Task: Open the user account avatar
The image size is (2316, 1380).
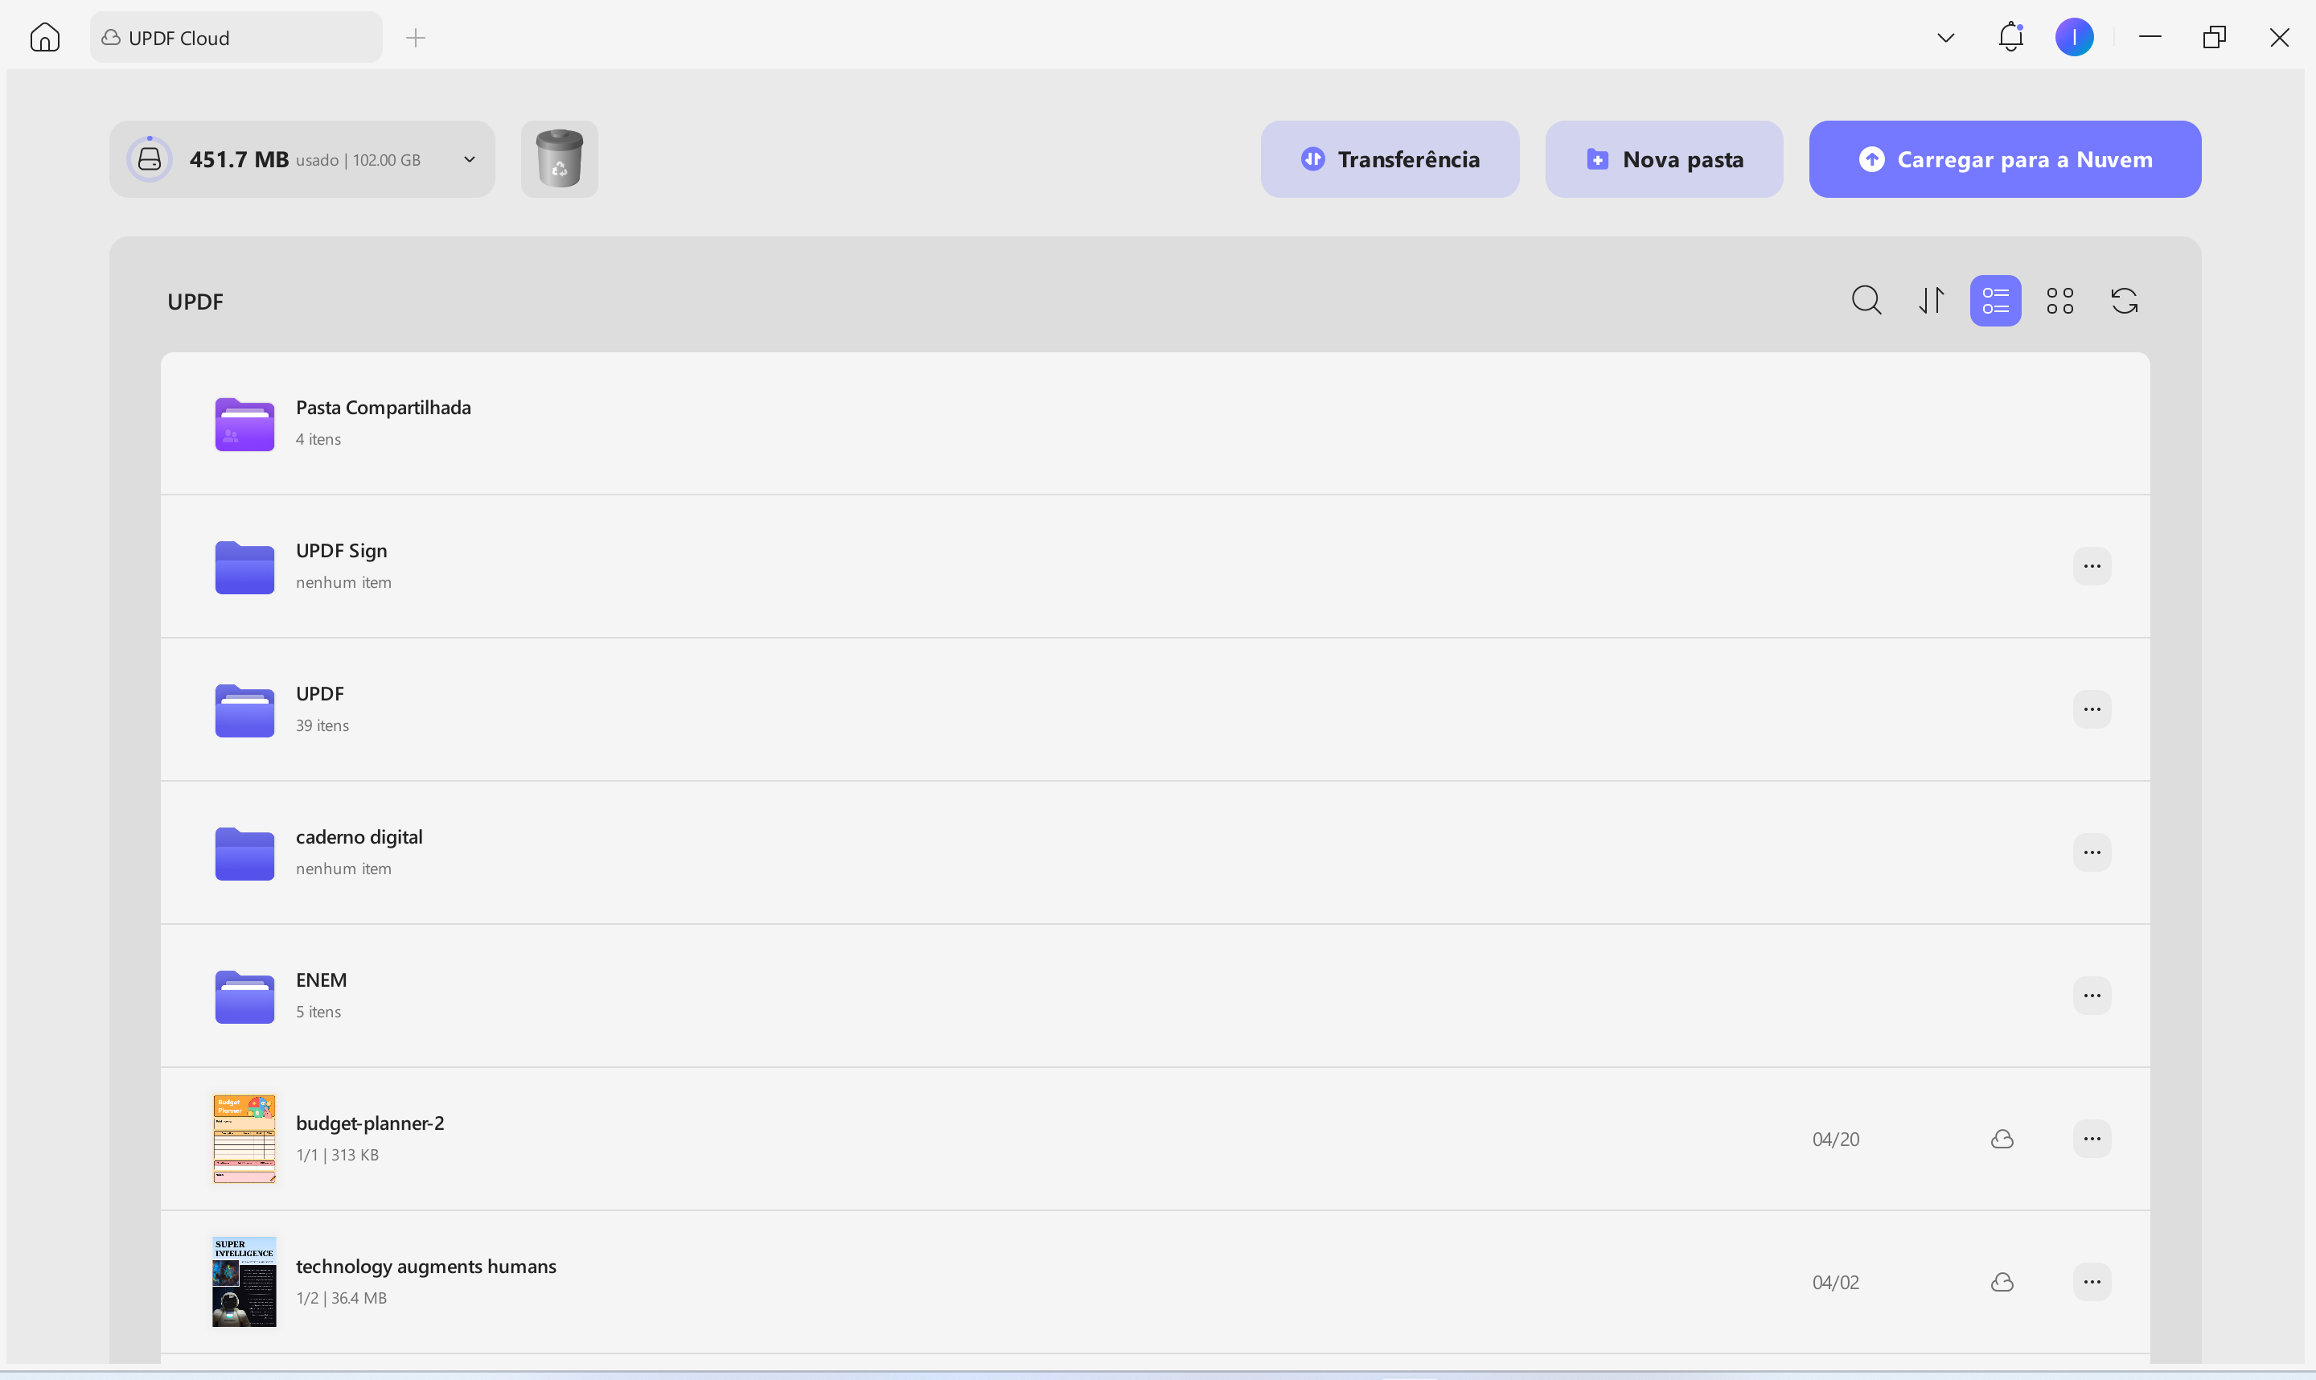Action: point(2074,37)
